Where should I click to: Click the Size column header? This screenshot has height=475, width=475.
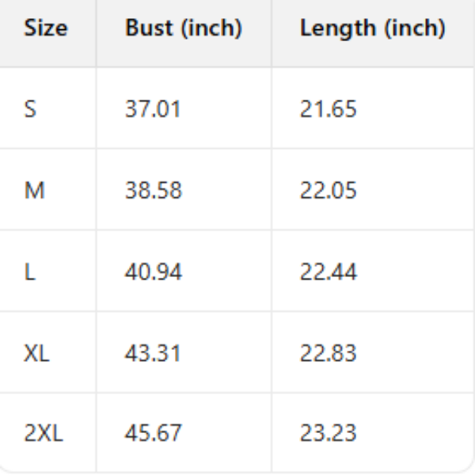click(x=46, y=28)
